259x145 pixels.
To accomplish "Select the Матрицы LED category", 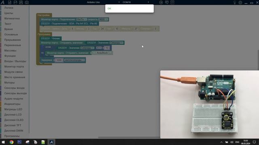I will coord(13,109).
